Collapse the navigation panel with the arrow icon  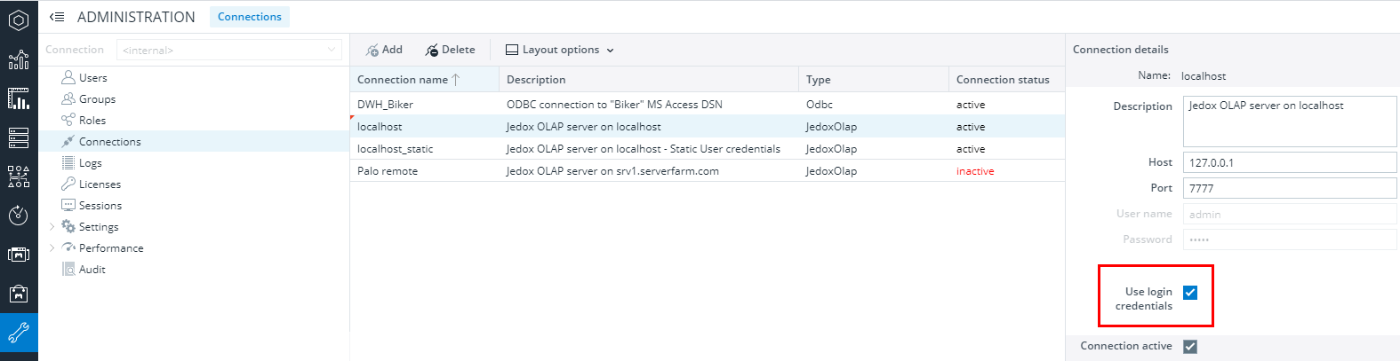click(x=57, y=17)
